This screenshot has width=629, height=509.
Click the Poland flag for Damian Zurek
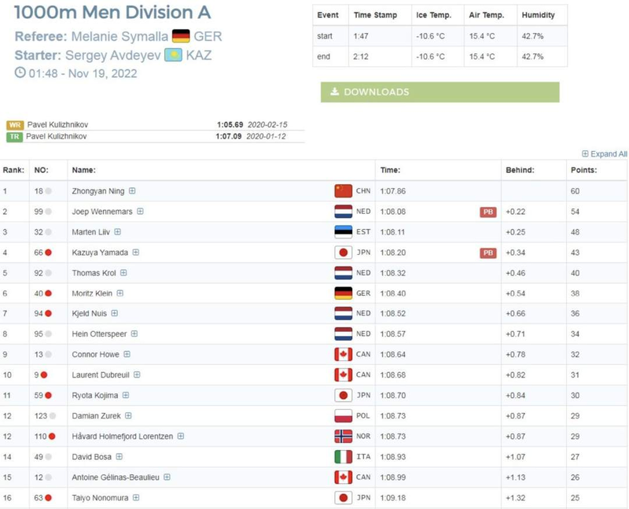tap(343, 415)
